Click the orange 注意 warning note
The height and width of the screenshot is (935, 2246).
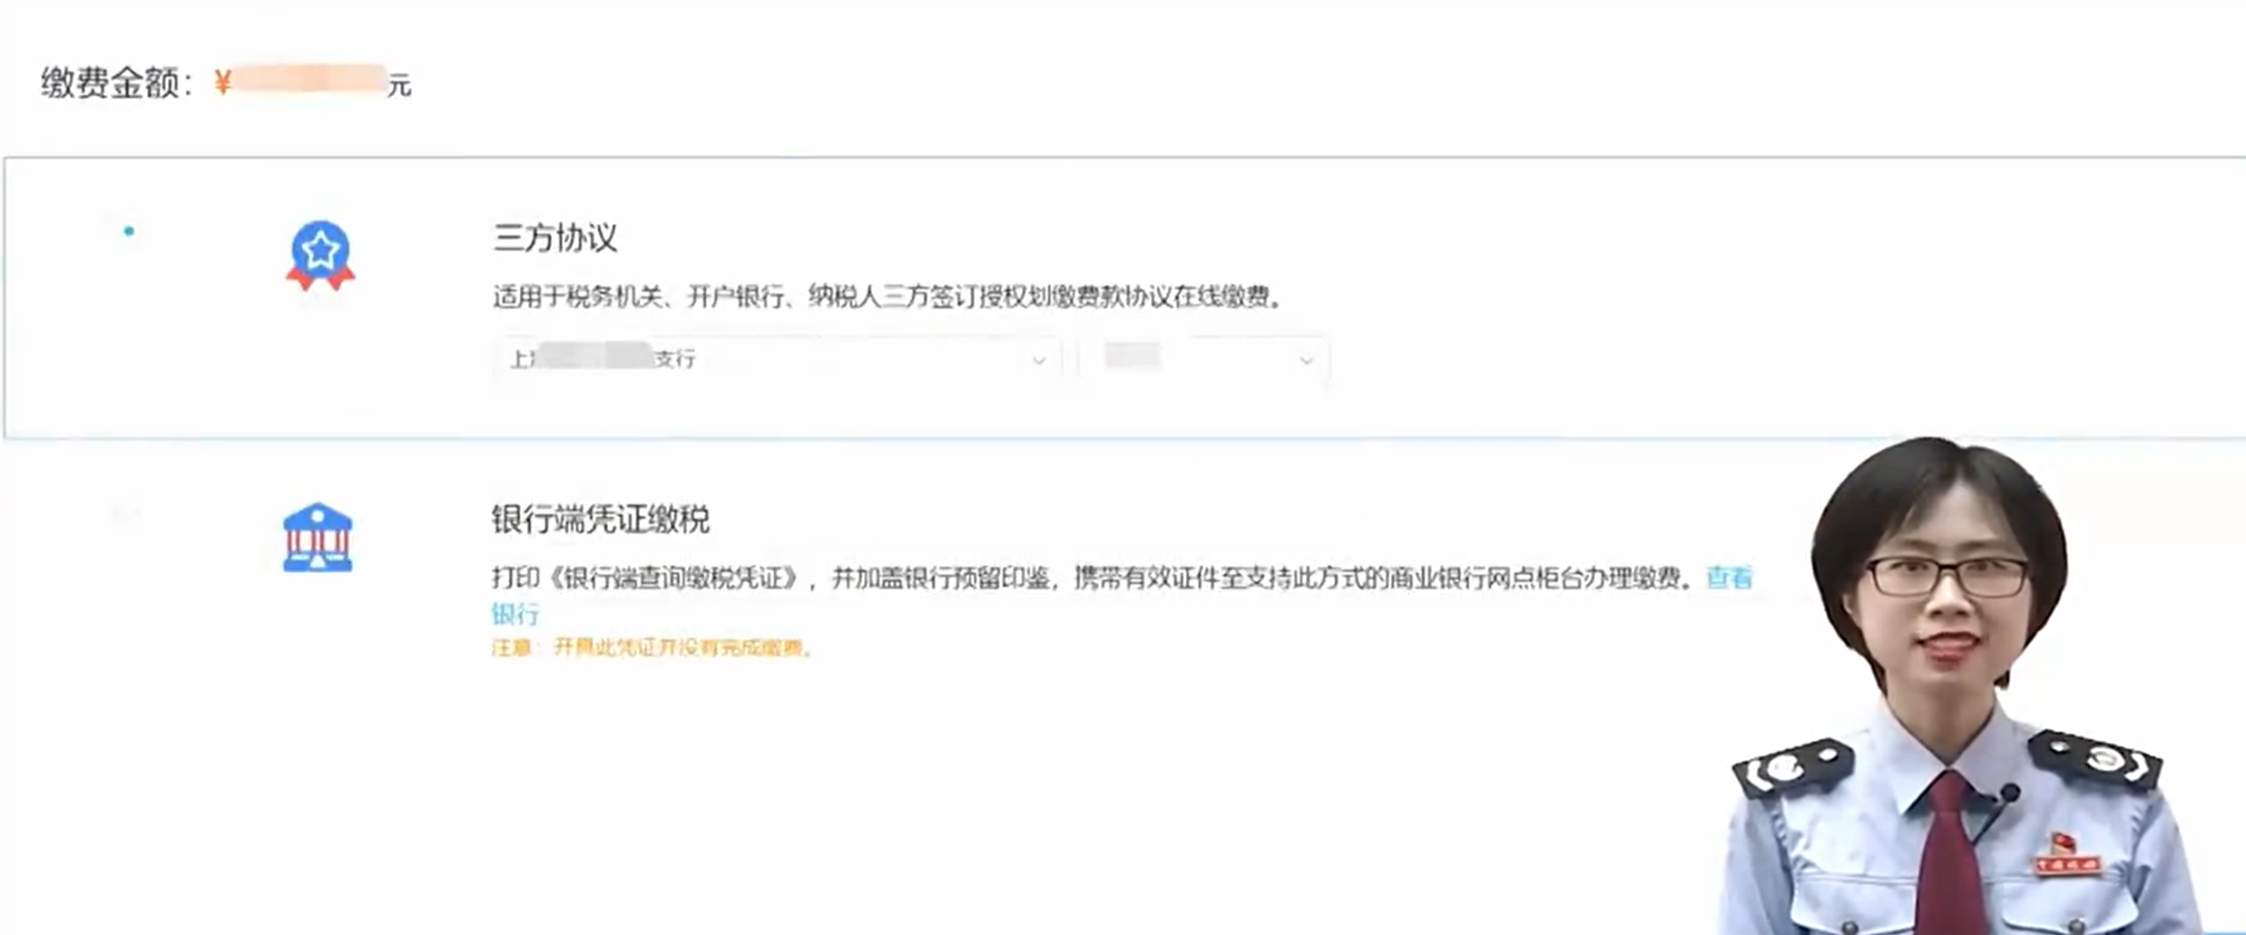click(652, 648)
